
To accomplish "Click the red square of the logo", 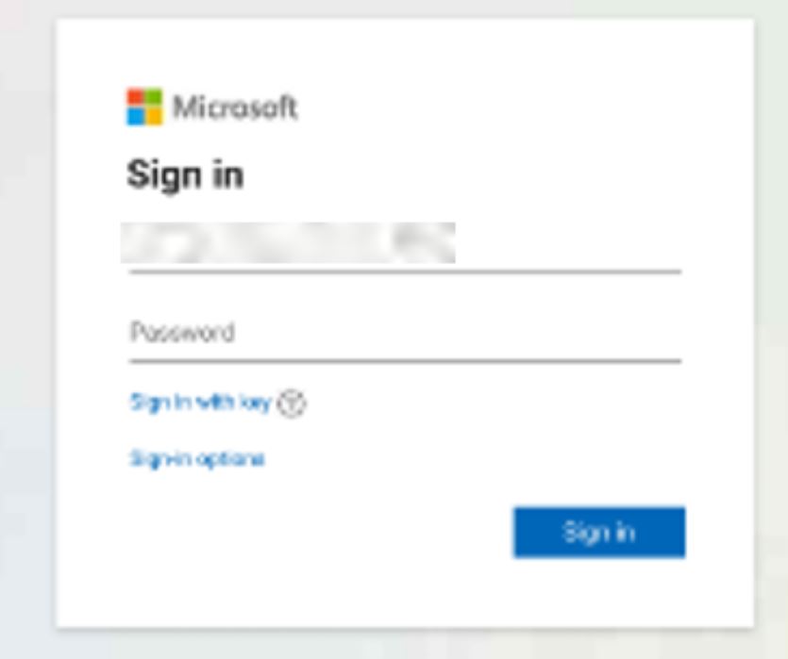I will pyautogui.click(x=135, y=97).
